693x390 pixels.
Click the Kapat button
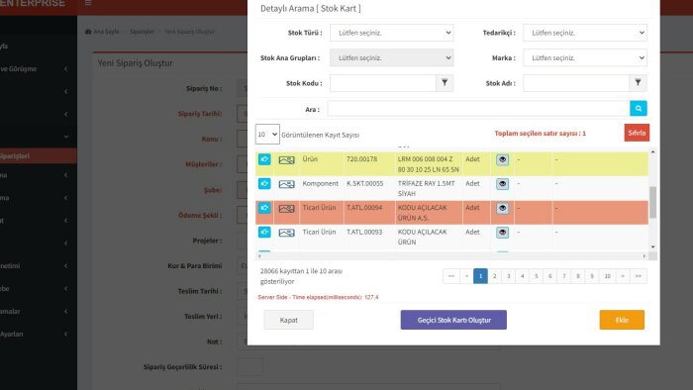289,320
